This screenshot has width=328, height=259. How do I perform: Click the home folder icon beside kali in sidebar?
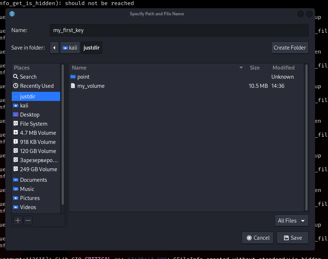[16, 106]
